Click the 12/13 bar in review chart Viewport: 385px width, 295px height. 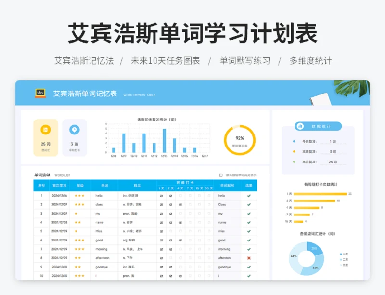tap(164, 141)
